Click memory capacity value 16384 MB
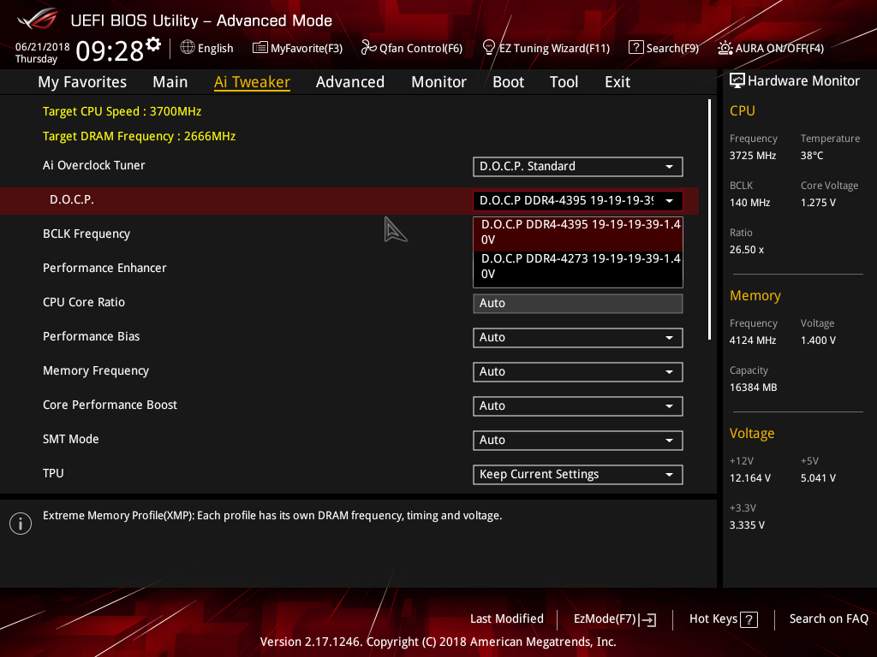This screenshot has height=657, width=877. point(753,388)
